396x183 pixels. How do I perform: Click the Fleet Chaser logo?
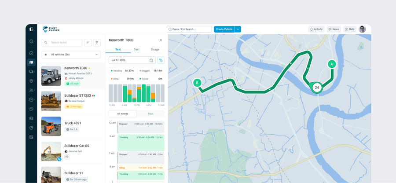tap(51, 29)
